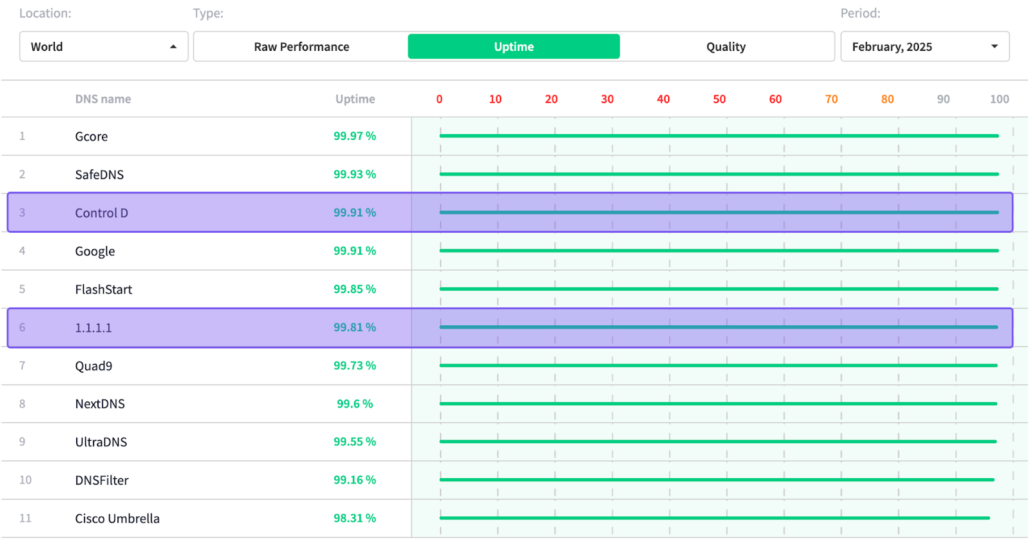Select the Gcore DNS entry
The width and height of the screenshot is (1032, 540).
coord(92,137)
